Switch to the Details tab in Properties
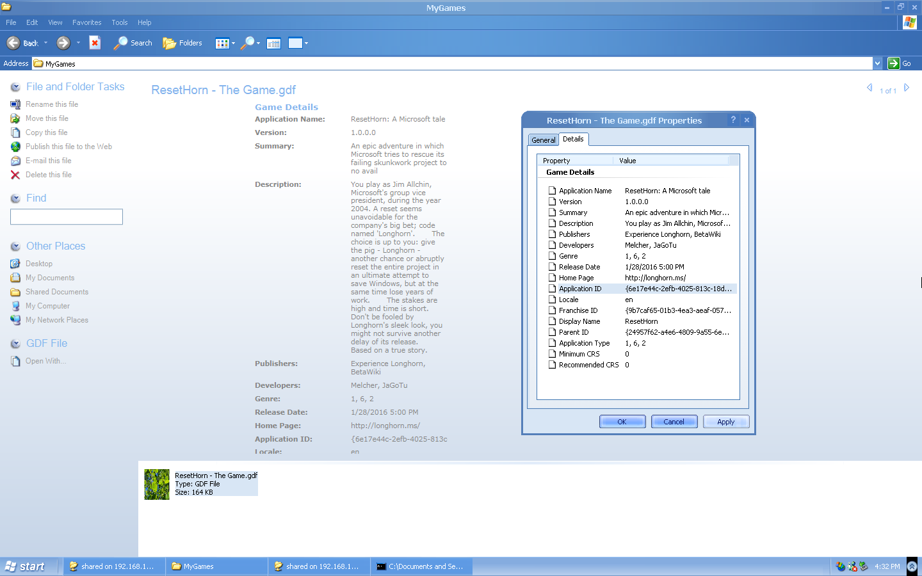922x576 pixels. tap(573, 139)
